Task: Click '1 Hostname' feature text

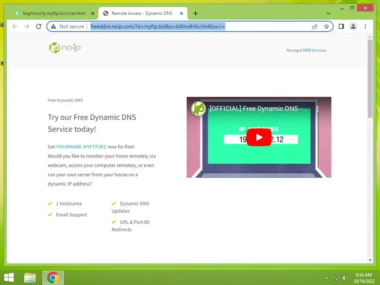Action: tap(69, 204)
